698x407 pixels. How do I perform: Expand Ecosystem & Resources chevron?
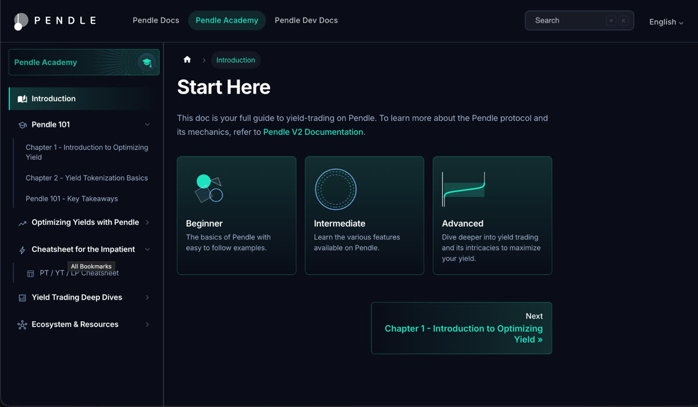tap(147, 324)
